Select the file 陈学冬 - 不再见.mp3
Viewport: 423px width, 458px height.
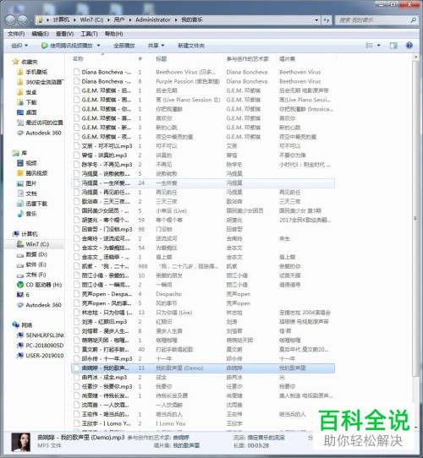[203, 165]
